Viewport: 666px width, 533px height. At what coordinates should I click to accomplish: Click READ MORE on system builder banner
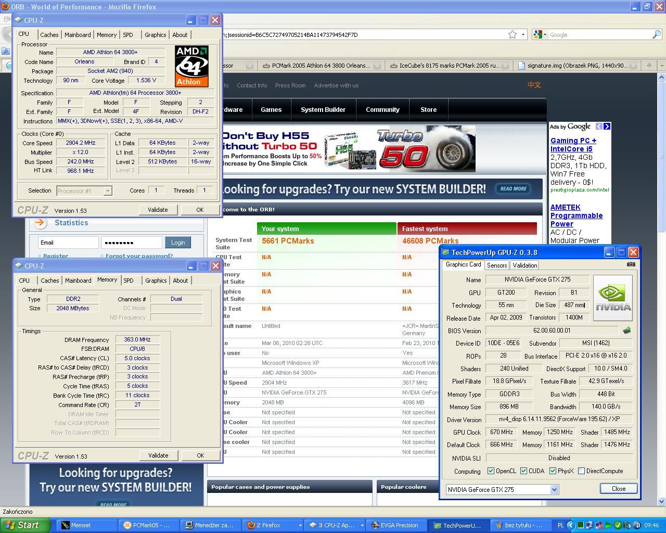[514, 189]
